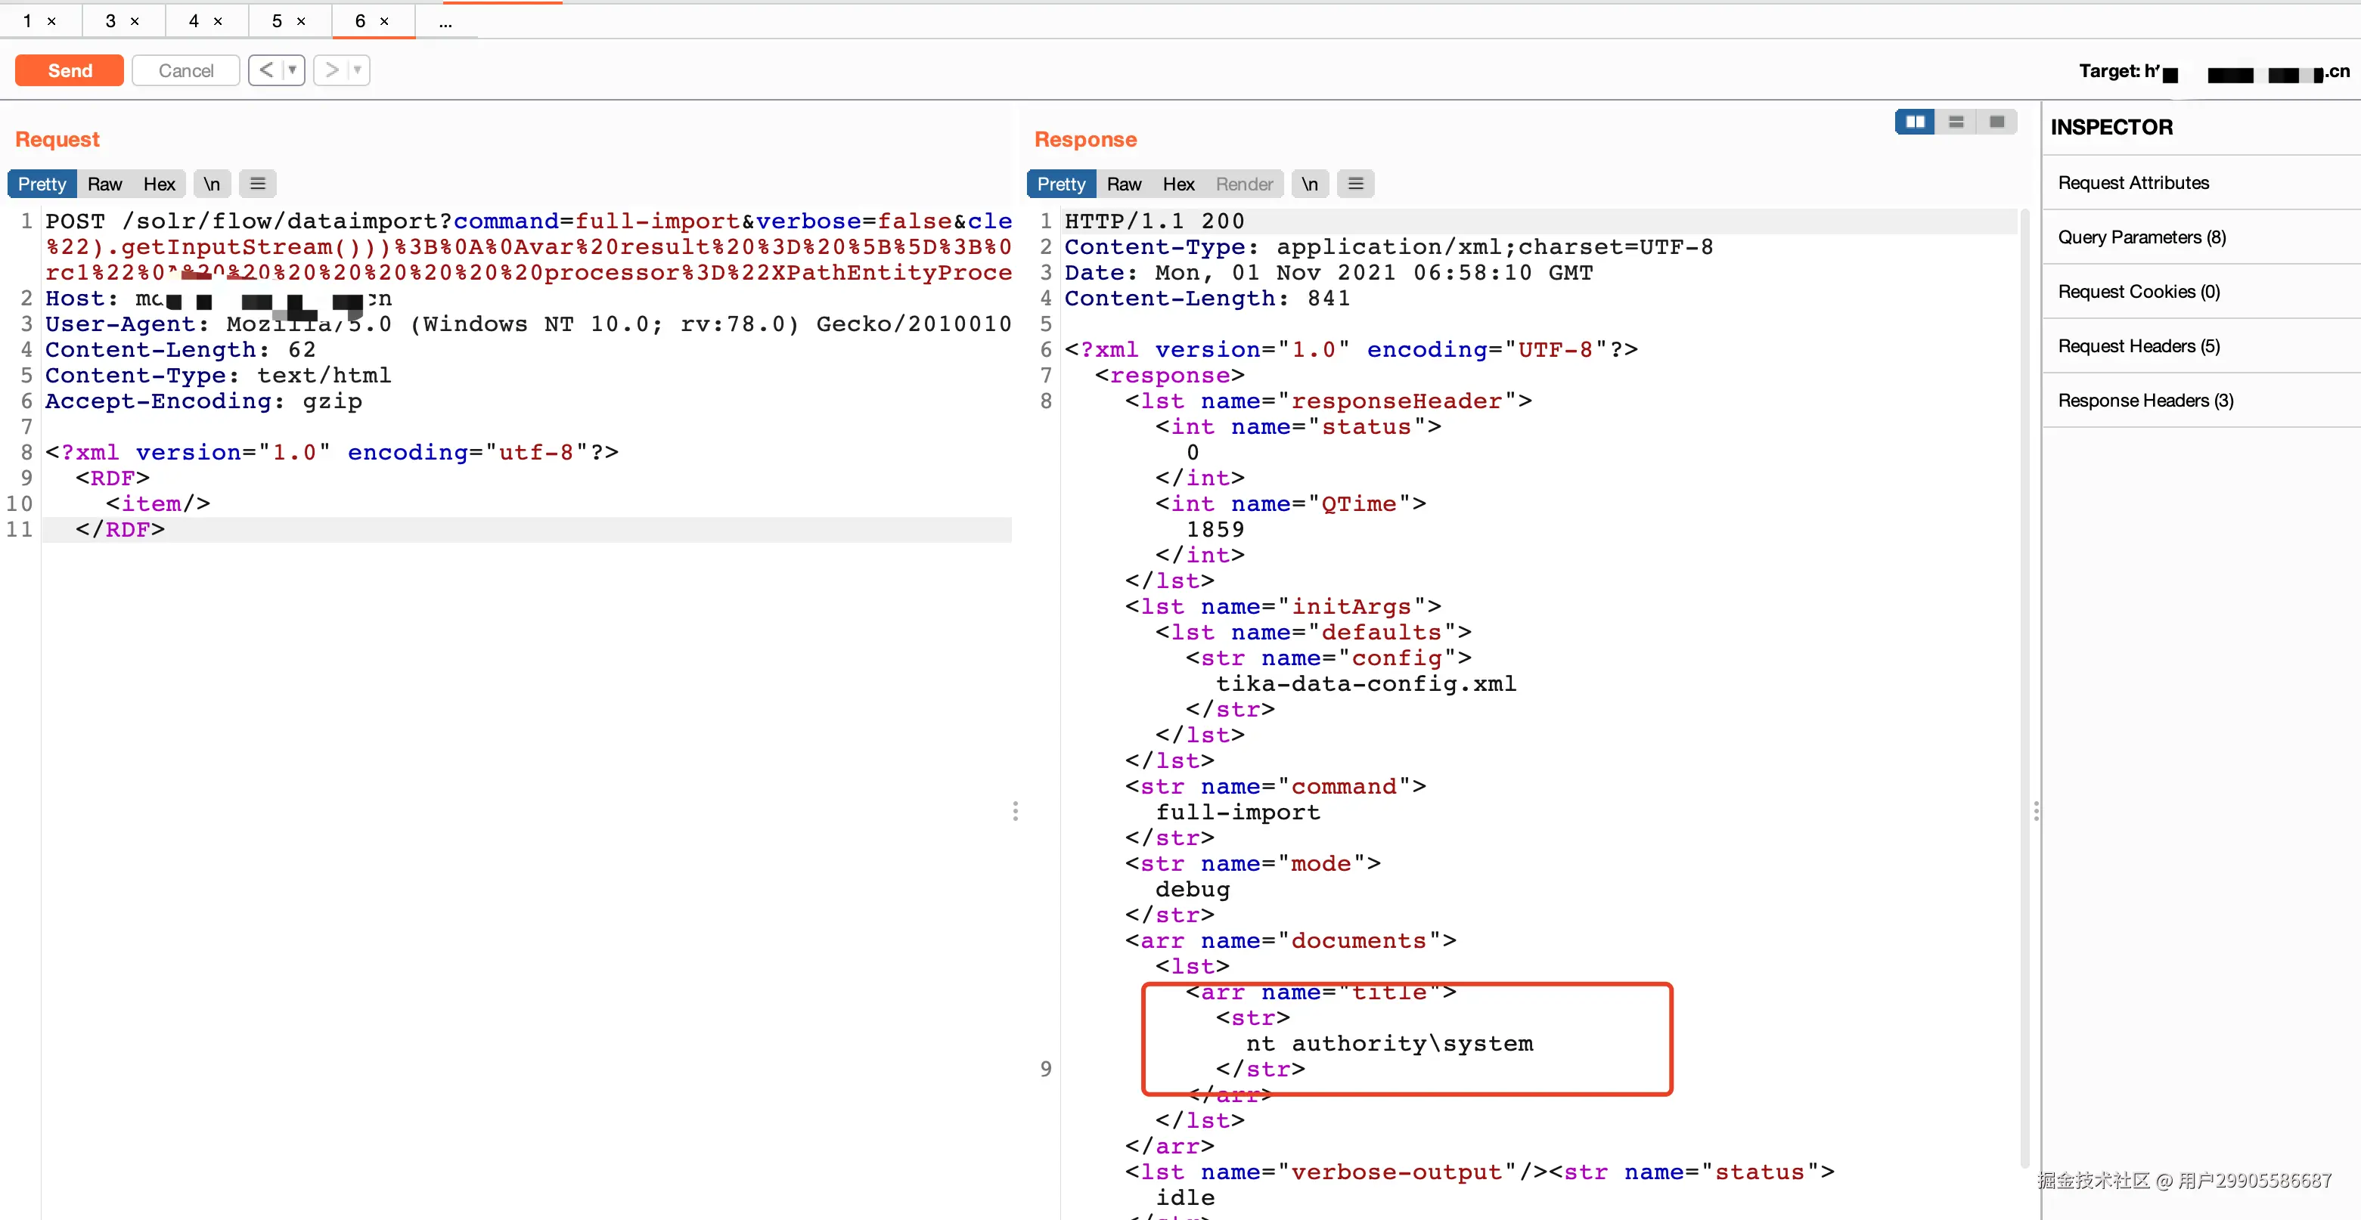Select stacked horizontal layout view icon
The height and width of the screenshot is (1220, 2361).
coord(1956,122)
